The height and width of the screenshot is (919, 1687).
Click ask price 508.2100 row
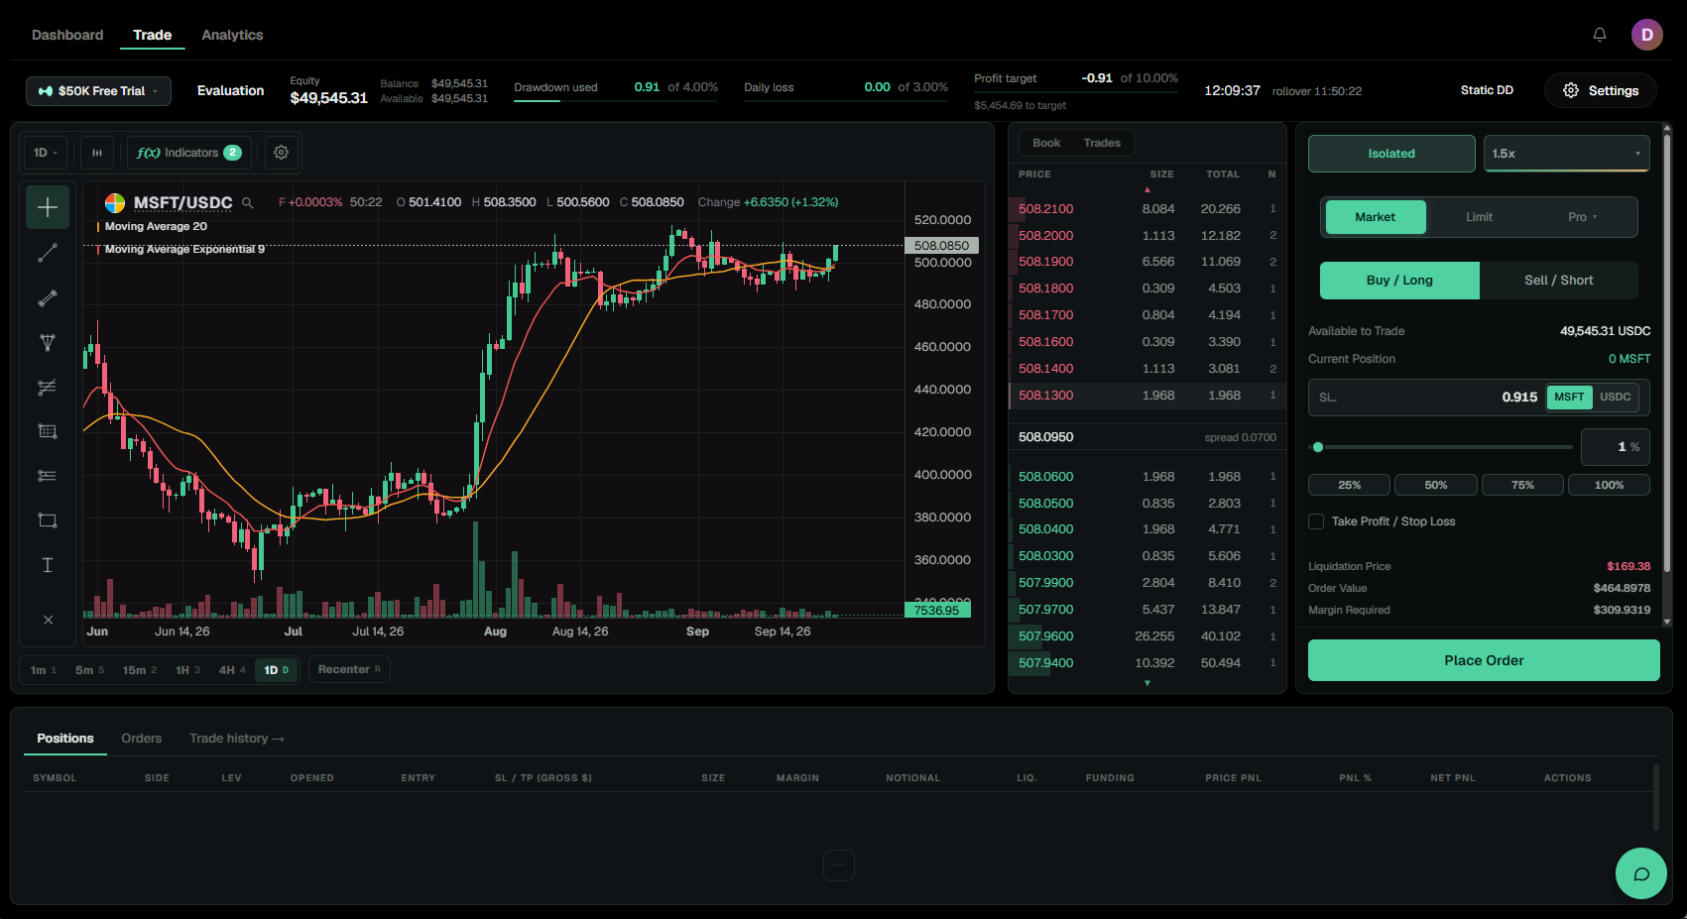(1147, 209)
